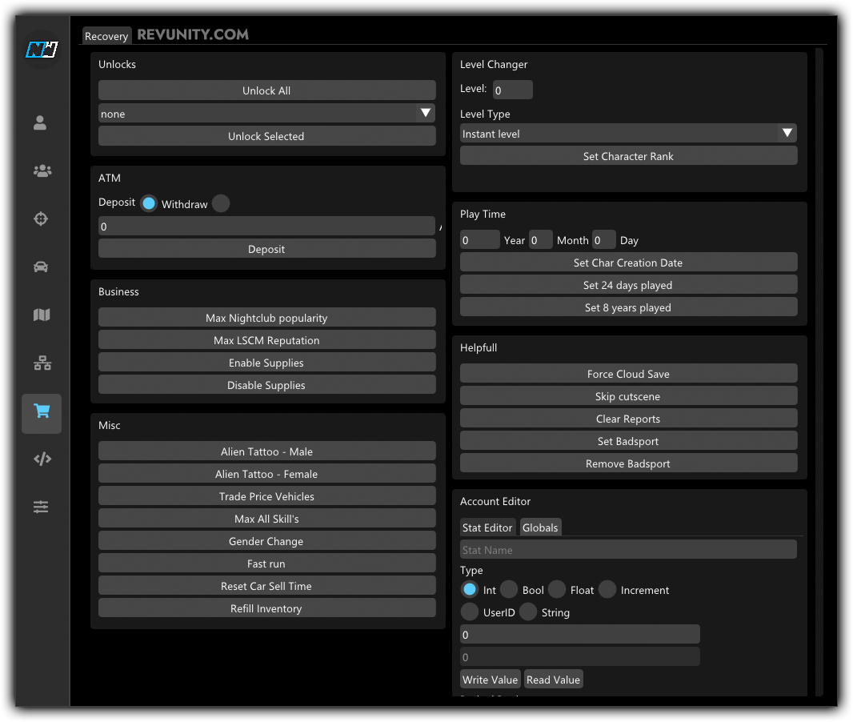Select the String stat type option
The image size is (853, 722).
(x=528, y=612)
